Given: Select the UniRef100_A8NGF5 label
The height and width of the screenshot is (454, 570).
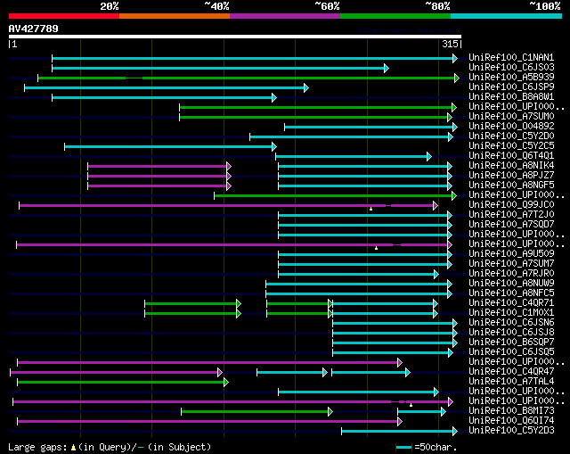Looking at the screenshot, I should point(511,186).
